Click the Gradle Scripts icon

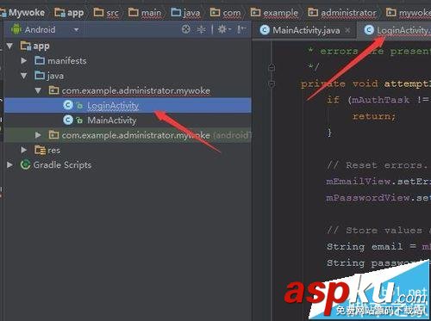click(x=26, y=165)
